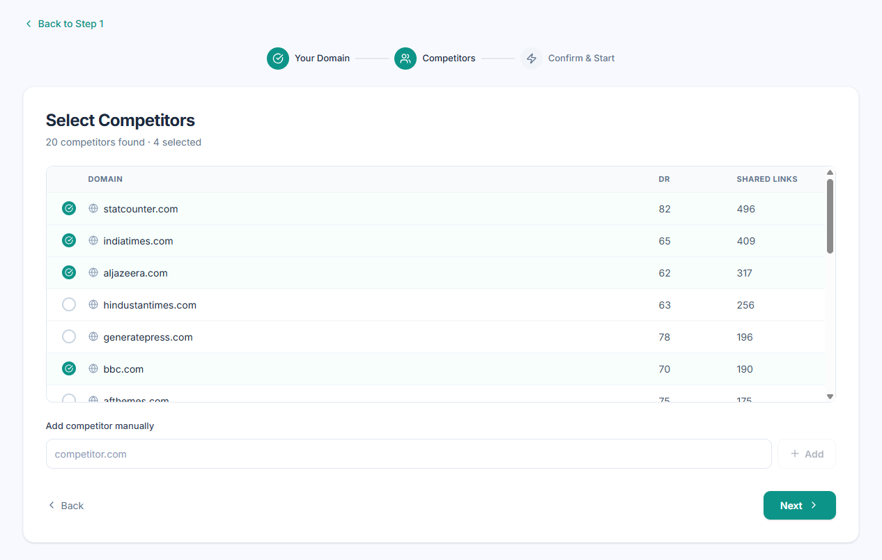This screenshot has width=882, height=560.
Task: Click indiatimes.com domain name
Action: pyautogui.click(x=138, y=241)
